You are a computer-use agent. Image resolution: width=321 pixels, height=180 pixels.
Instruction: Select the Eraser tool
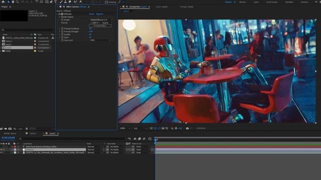pyautogui.click(x=70, y=2)
